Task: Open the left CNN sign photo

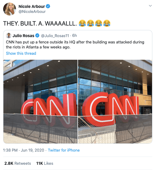Action: coord(40,102)
